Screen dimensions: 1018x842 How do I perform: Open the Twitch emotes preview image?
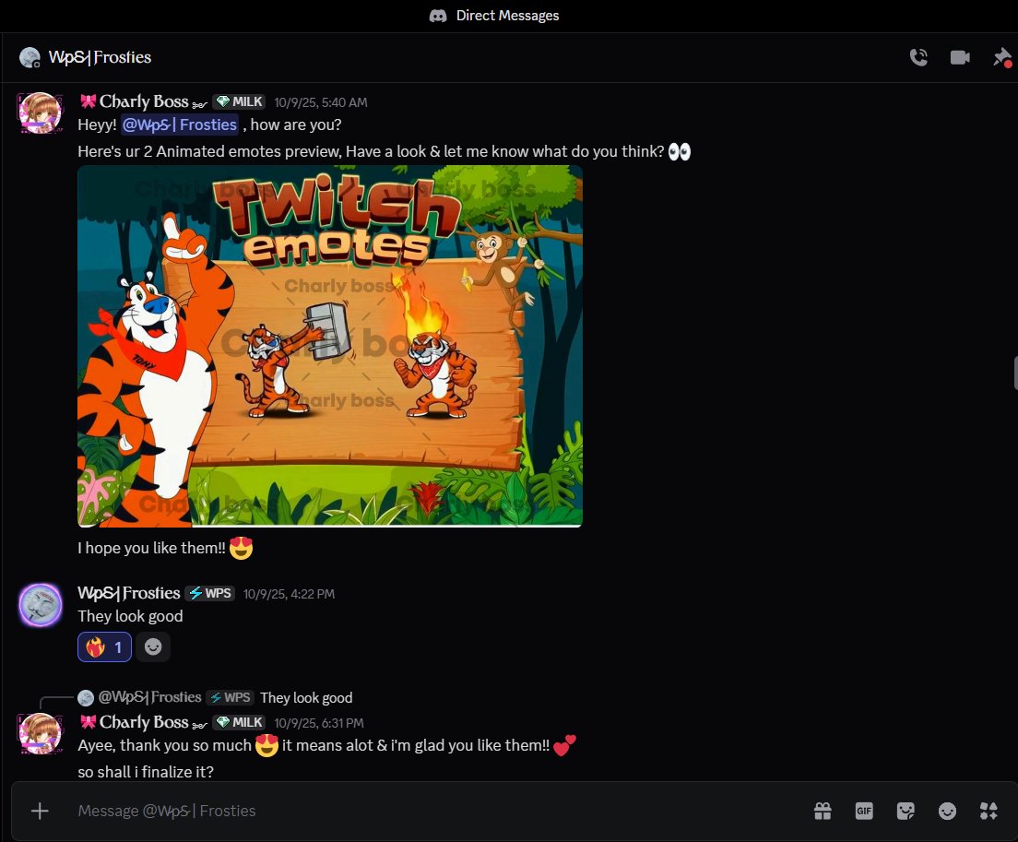point(329,346)
